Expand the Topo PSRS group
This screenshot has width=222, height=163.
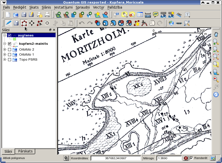[5, 60]
